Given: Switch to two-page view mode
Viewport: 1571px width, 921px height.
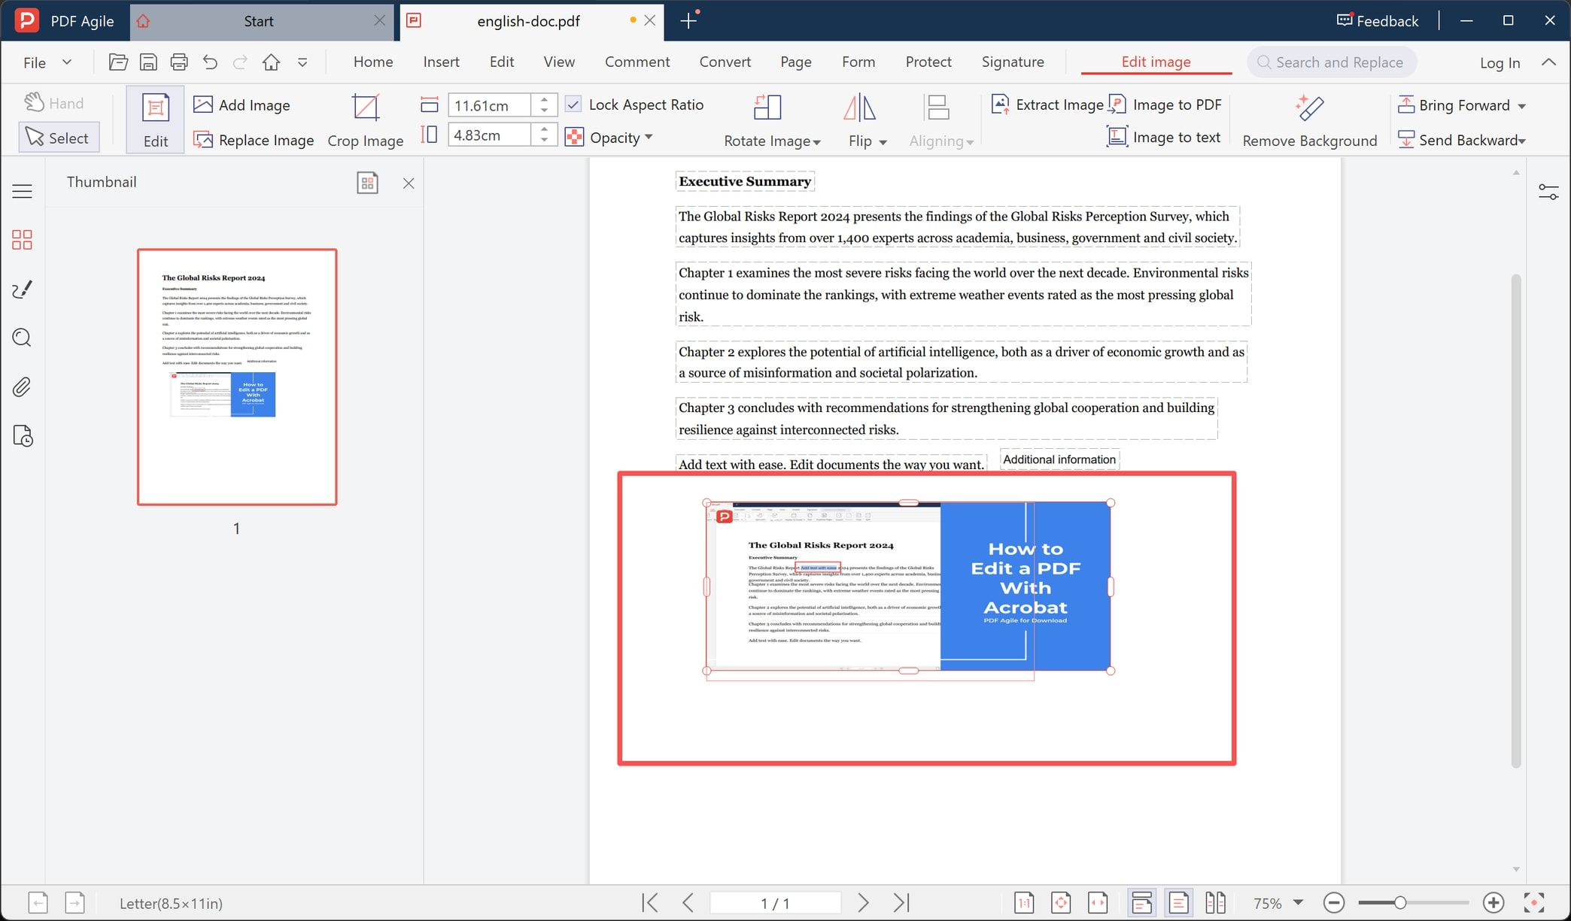Looking at the screenshot, I should click(x=1215, y=902).
